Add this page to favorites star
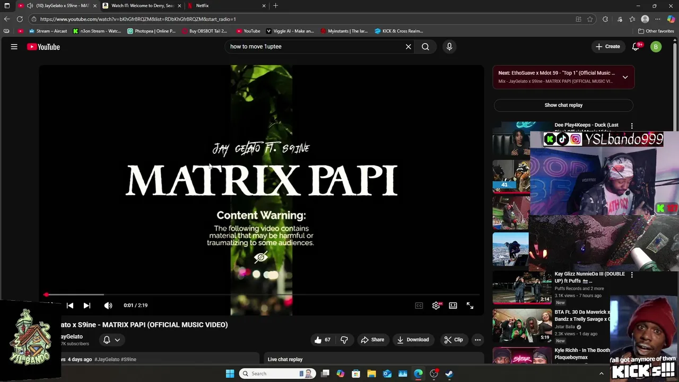 point(590,19)
